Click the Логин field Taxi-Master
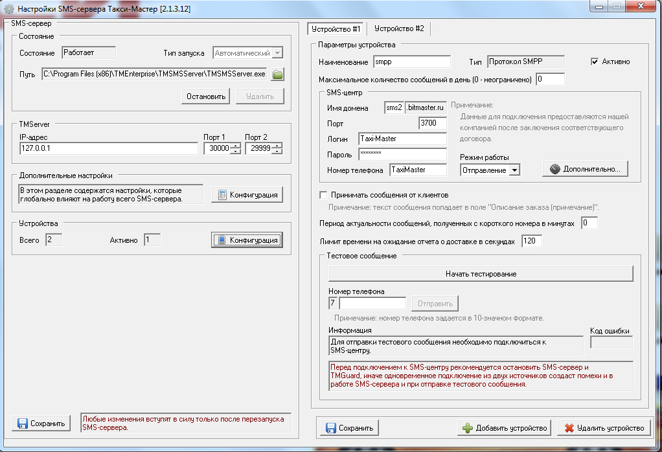Viewport: 662px width, 452px height. tap(402, 139)
